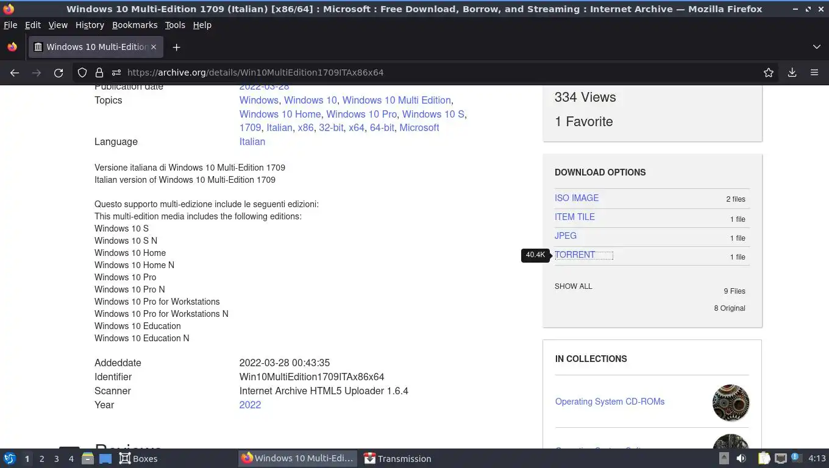Viewport: 829px width, 468px height.
Task: Click the back navigation arrow
Action: tap(15, 73)
